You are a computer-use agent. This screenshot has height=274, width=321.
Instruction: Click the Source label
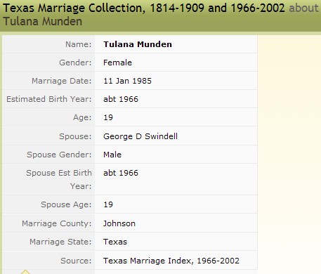76,261
